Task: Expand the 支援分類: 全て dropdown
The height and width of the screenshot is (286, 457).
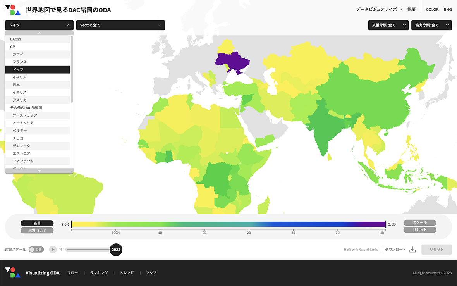Action: 388,25
